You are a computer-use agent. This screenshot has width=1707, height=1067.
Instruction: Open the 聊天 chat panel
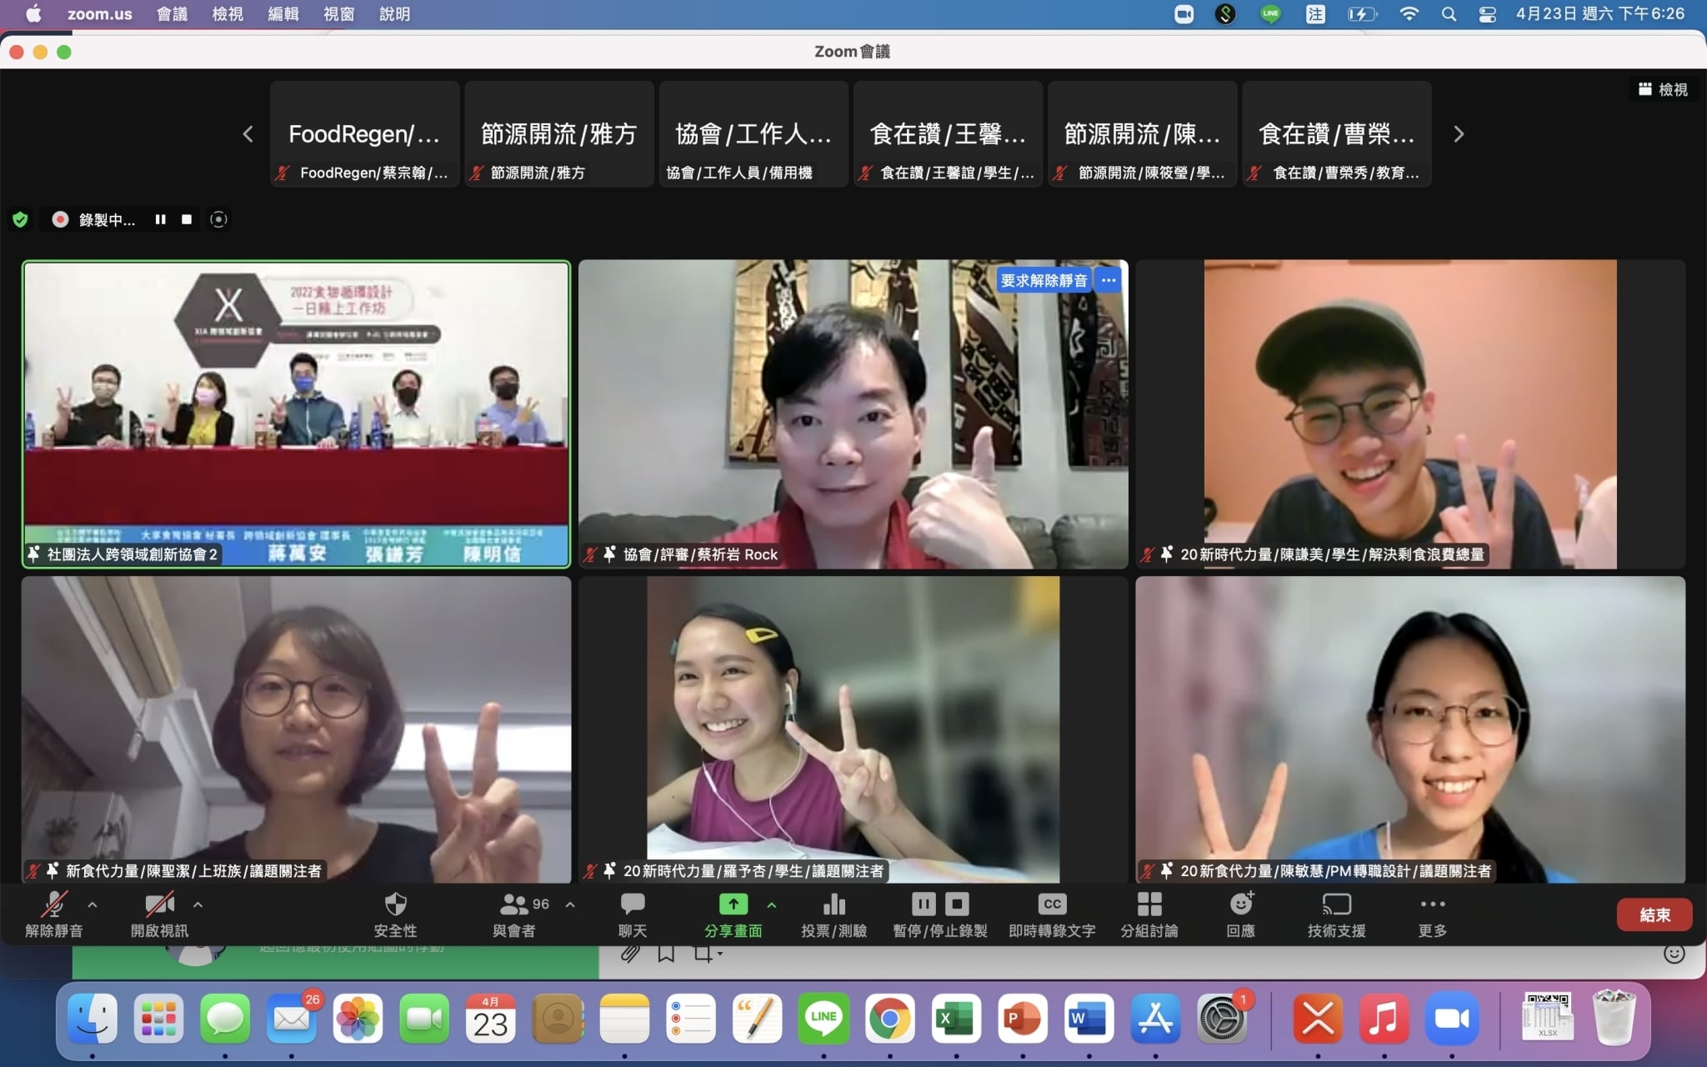tap(633, 914)
